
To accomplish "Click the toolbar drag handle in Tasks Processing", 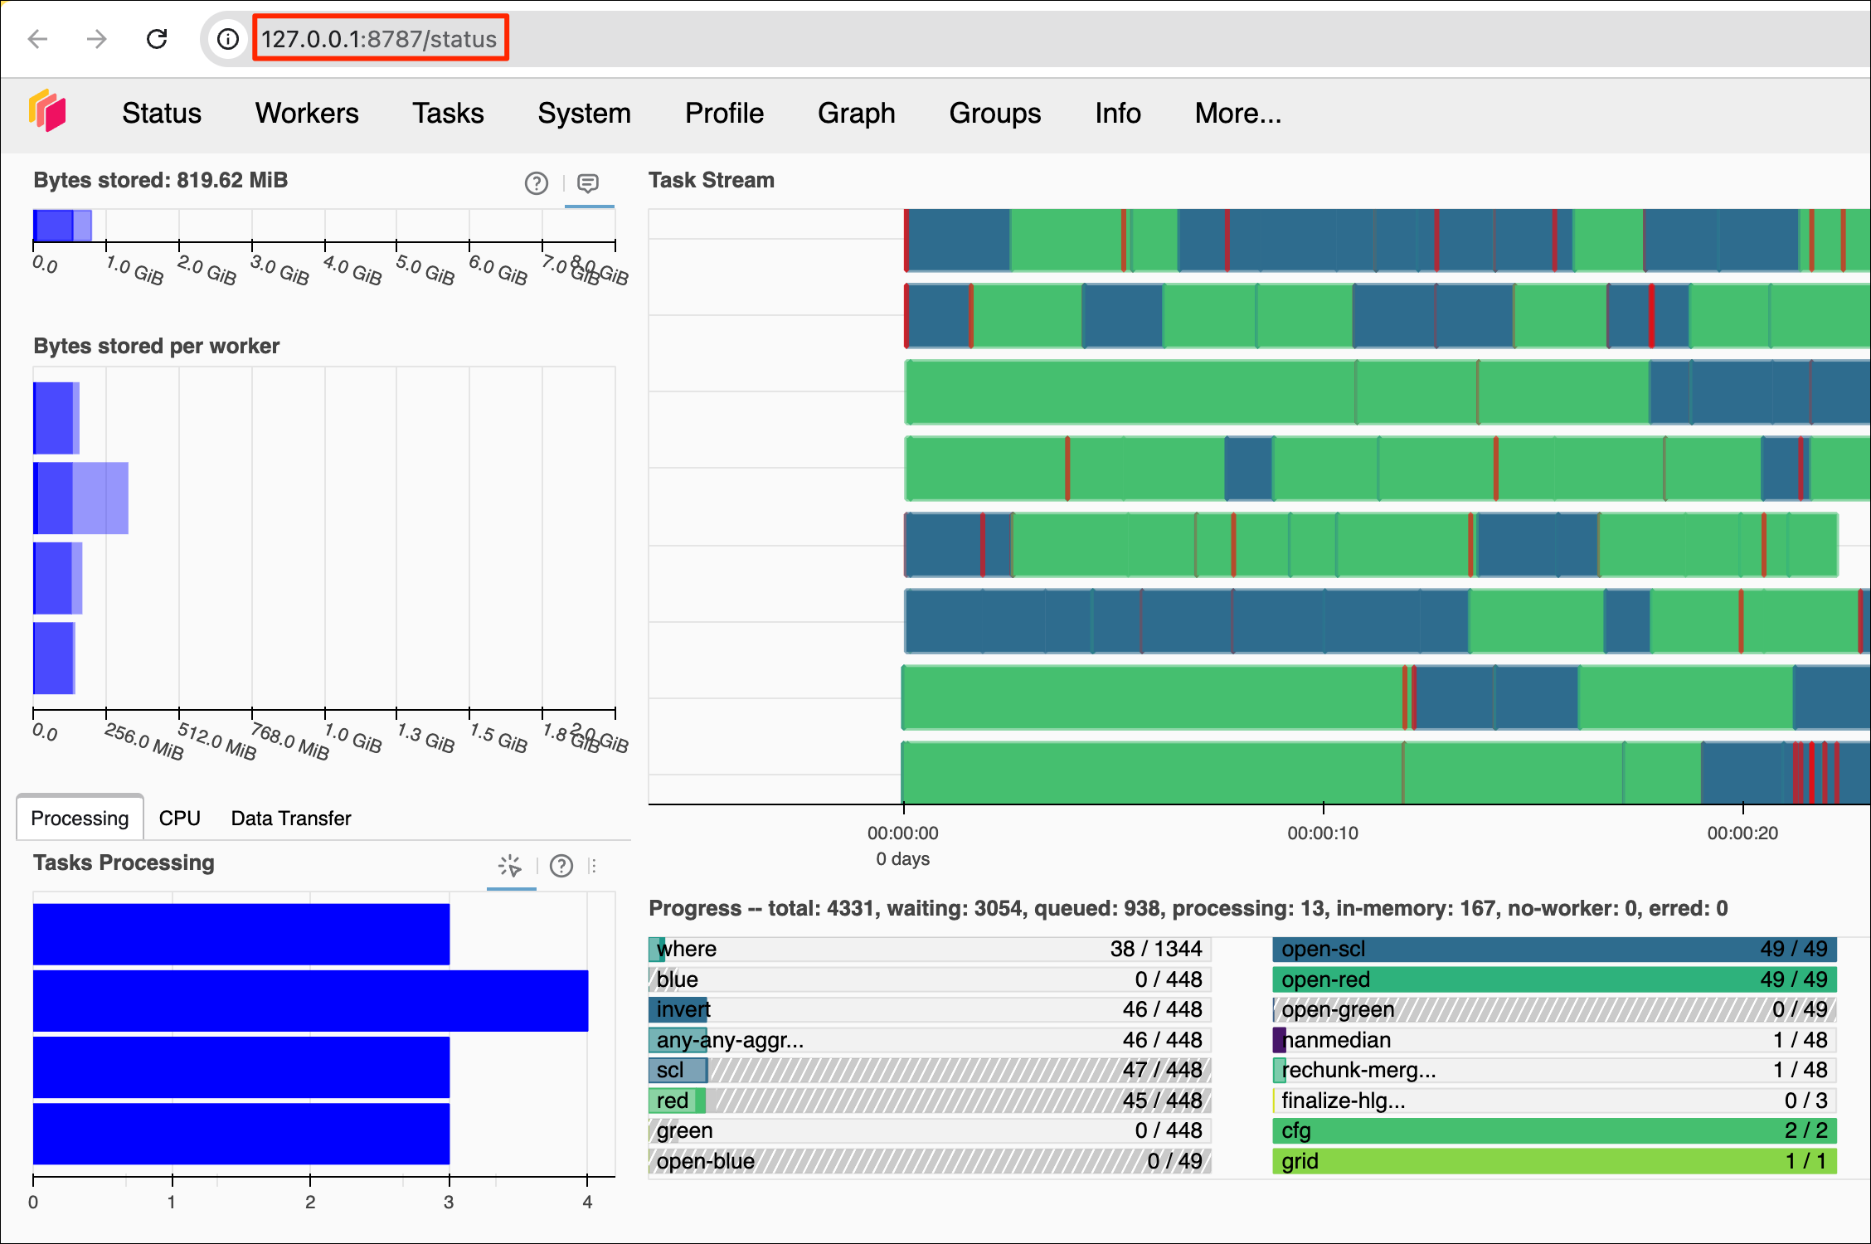I will point(593,866).
